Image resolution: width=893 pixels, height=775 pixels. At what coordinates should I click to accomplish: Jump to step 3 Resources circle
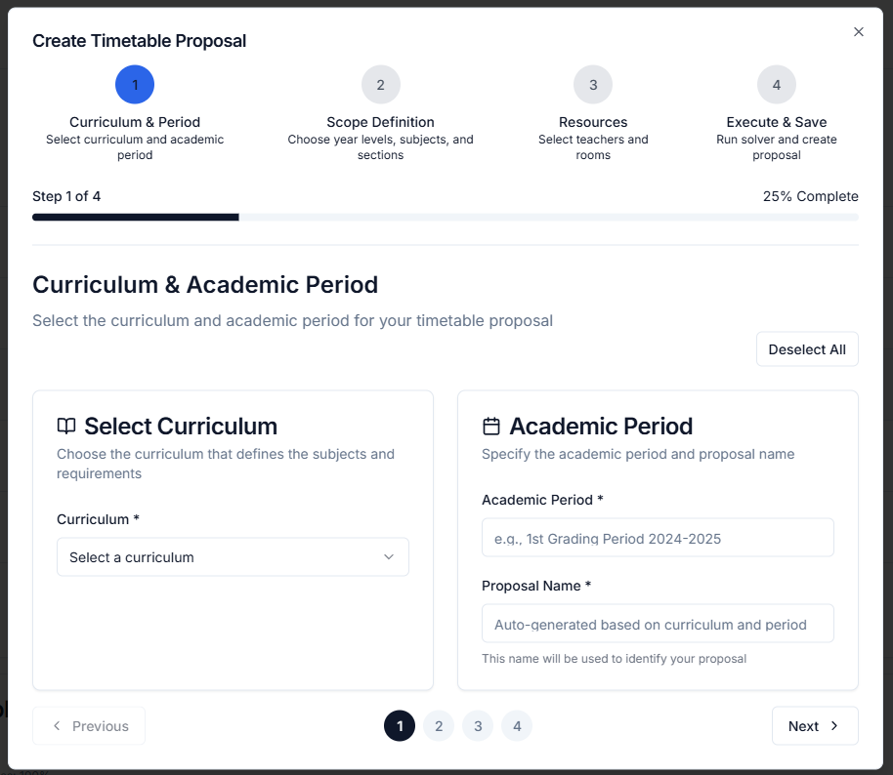[x=593, y=85]
